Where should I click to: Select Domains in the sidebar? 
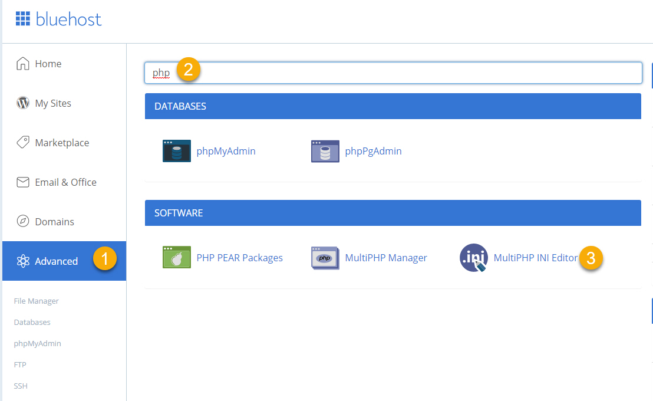pos(55,222)
